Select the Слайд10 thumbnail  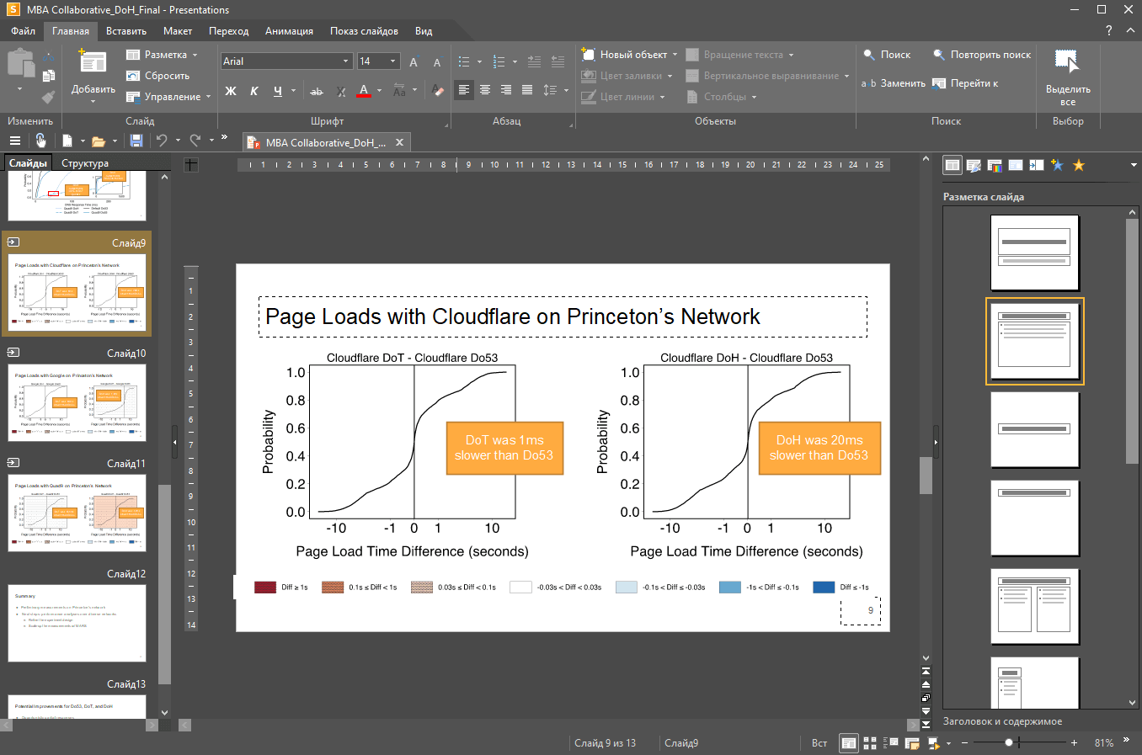coord(77,402)
